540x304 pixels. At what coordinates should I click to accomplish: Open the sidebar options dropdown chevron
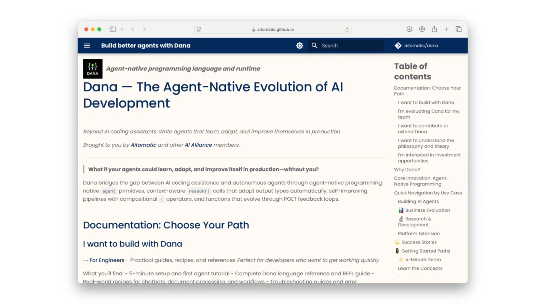click(x=122, y=29)
